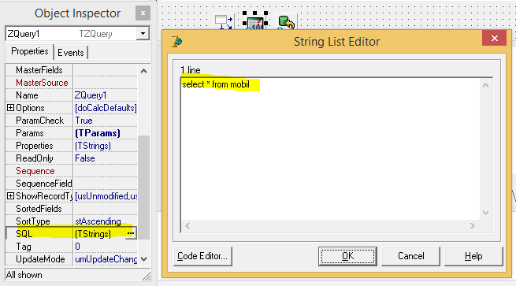Click the Object Inspector resize grip

pos(146,277)
